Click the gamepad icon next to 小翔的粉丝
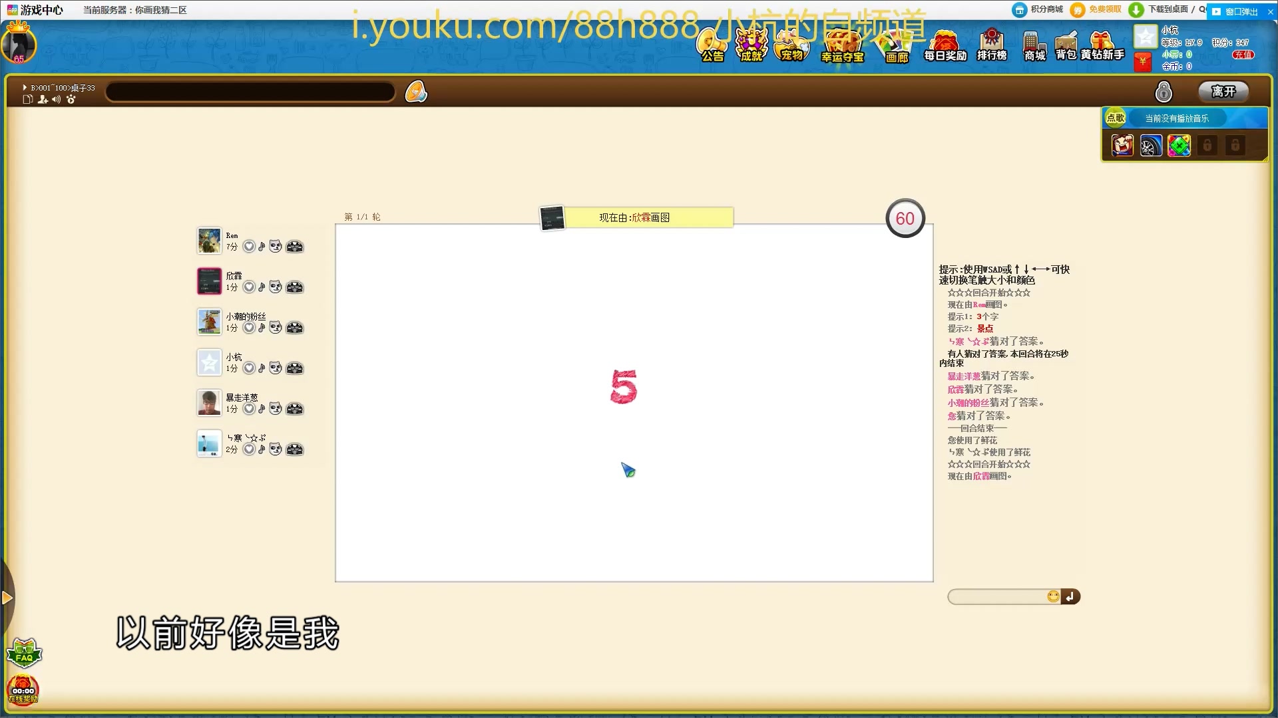Viewport: 1278px width, 718px height. click(x=294, y=328)
